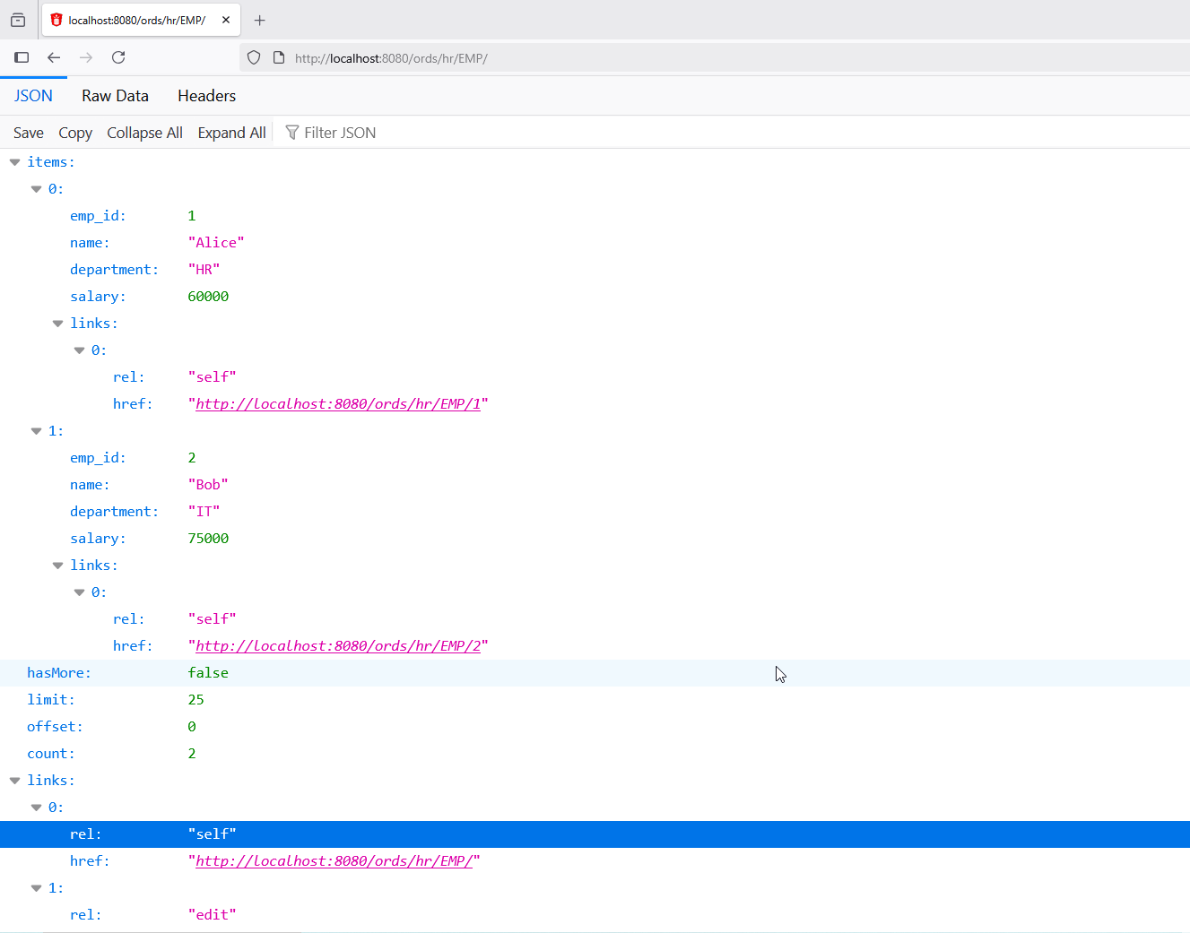The width and height of the screenshot is (1190, 933).
Task: Collapse the top-level items node
Action: (x=14, y=162)
